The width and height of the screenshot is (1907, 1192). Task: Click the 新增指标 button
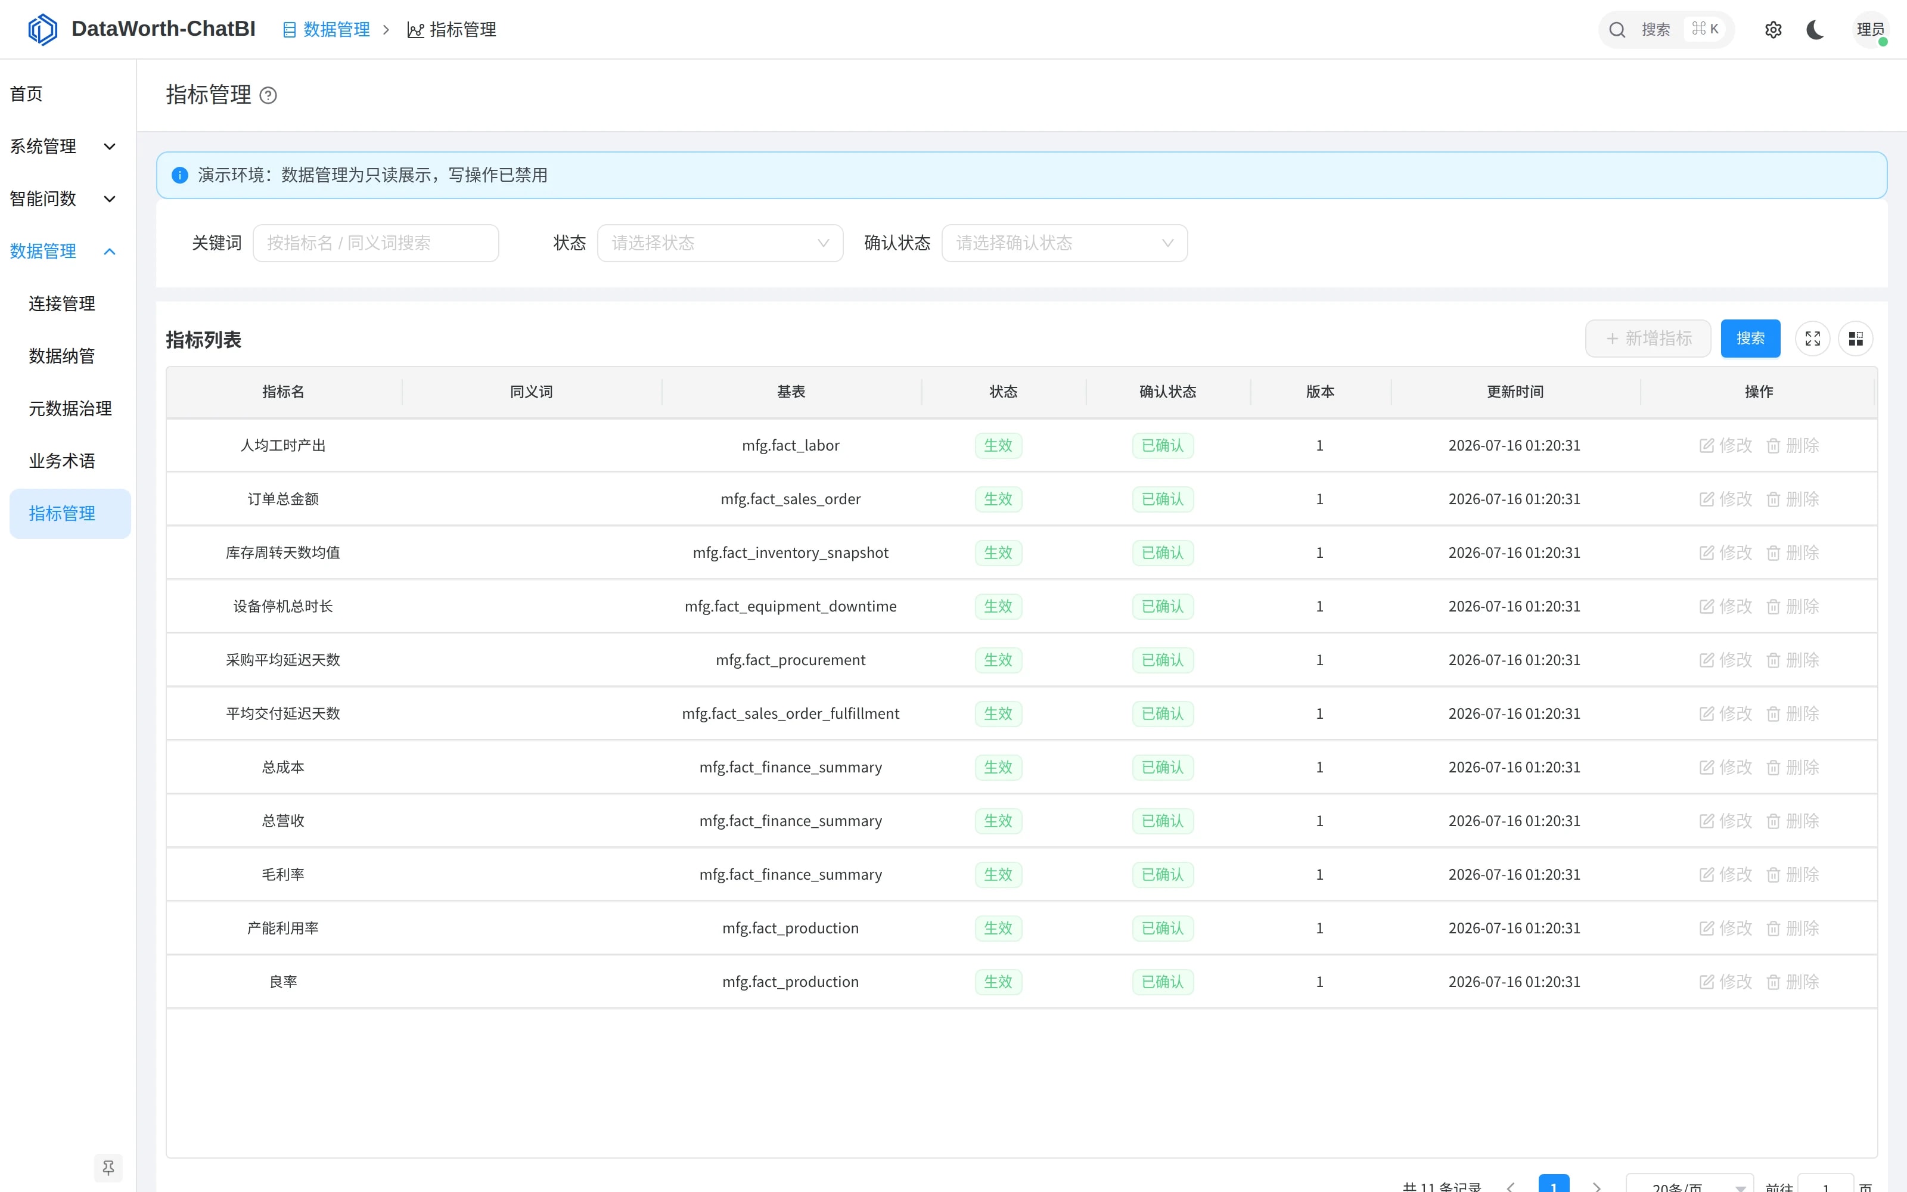coord(1648,338)
